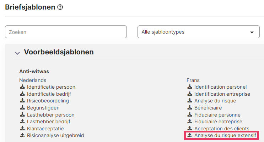
Task: Click download icon next to Risicobeoordeling
Action: 22,100
